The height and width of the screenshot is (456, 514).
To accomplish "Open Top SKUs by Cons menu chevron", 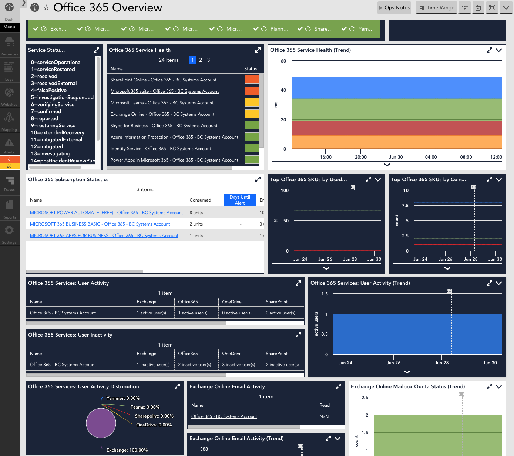I will click(x=499, y=180).
